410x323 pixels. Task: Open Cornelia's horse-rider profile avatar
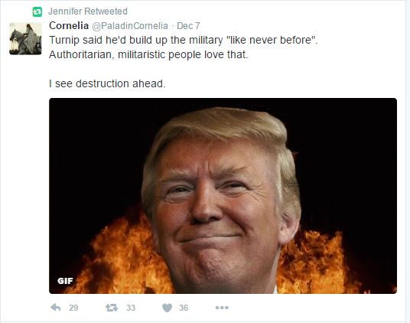click(x=25, y=39)
